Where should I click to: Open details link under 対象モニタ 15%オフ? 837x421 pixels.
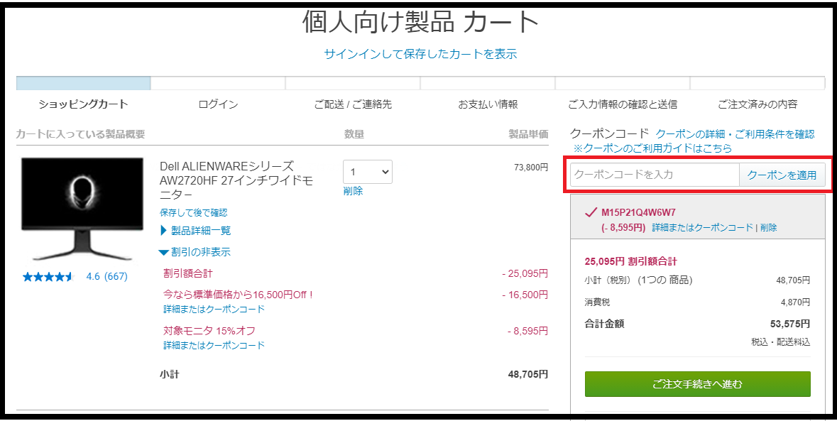pyautogui.click(x=214, y=345)
